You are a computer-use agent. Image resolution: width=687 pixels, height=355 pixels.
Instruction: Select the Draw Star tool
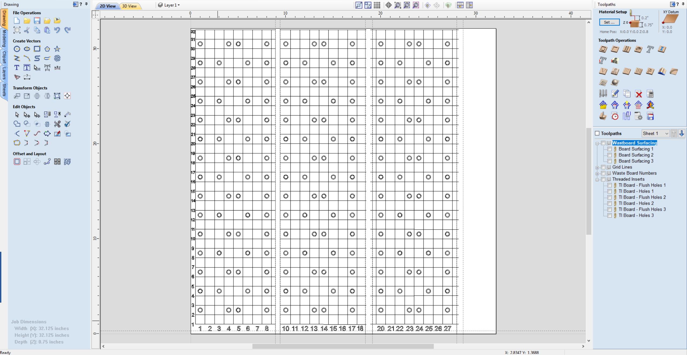point(57,49)
